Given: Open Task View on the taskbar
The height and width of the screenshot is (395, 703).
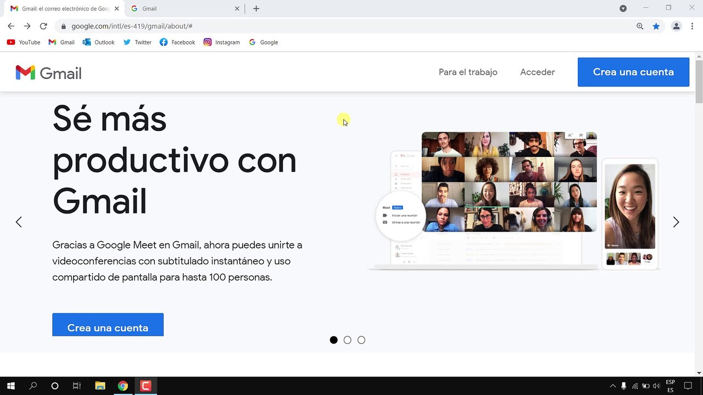Looking at the screenshot, I should 77,386.
